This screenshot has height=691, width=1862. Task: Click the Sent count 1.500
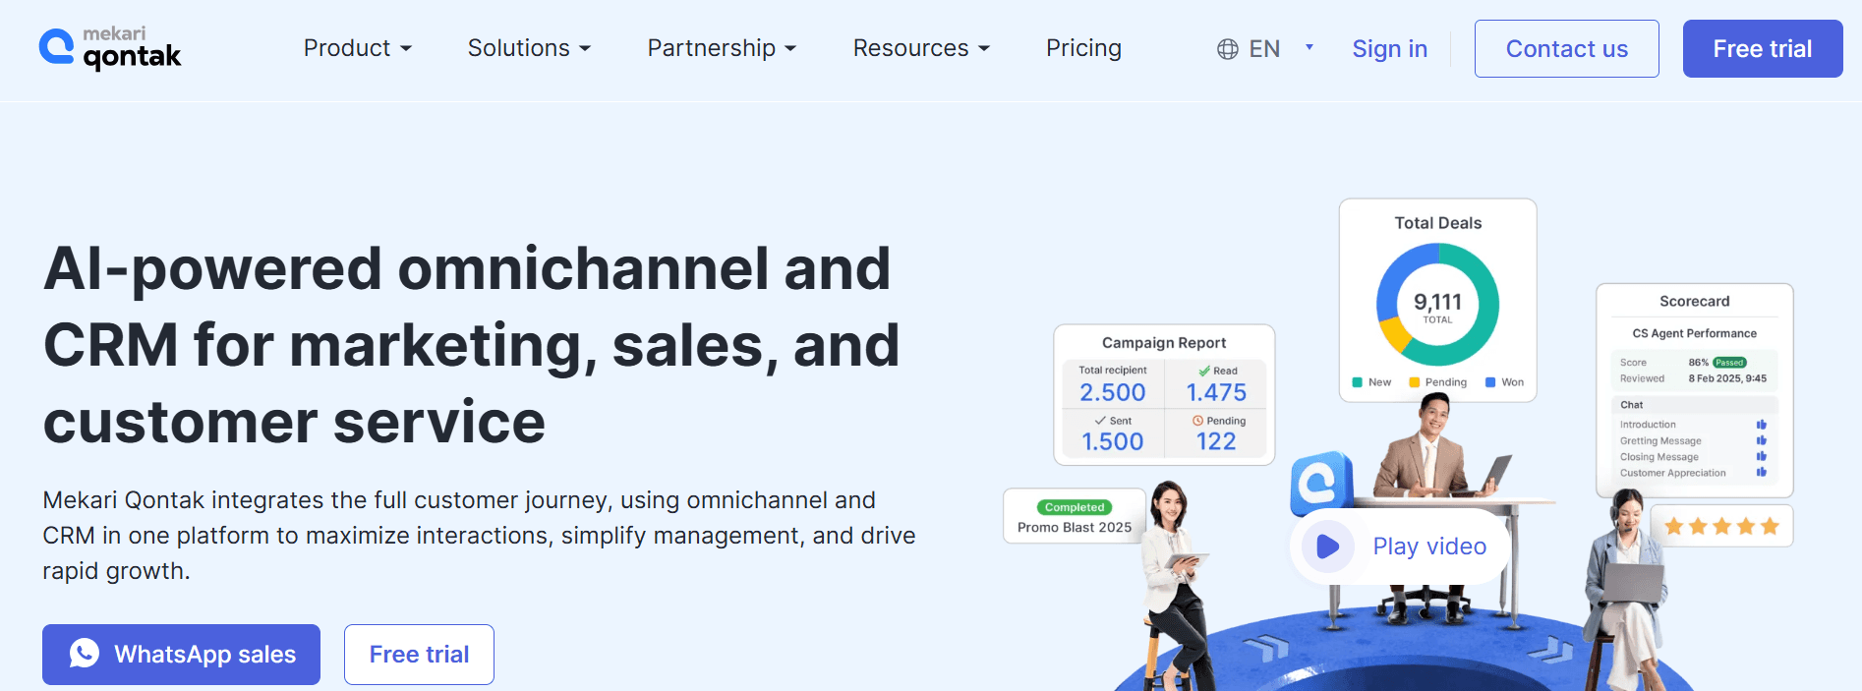pyautogui.click(x=1113, y=441)
